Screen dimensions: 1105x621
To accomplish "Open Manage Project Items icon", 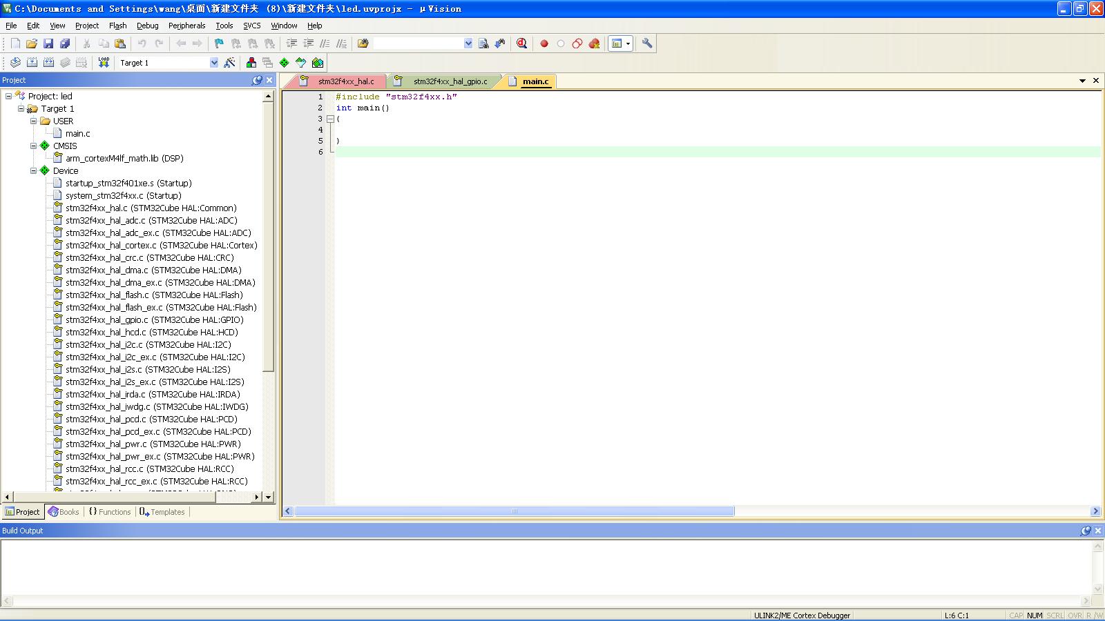I will coord(251,63).
